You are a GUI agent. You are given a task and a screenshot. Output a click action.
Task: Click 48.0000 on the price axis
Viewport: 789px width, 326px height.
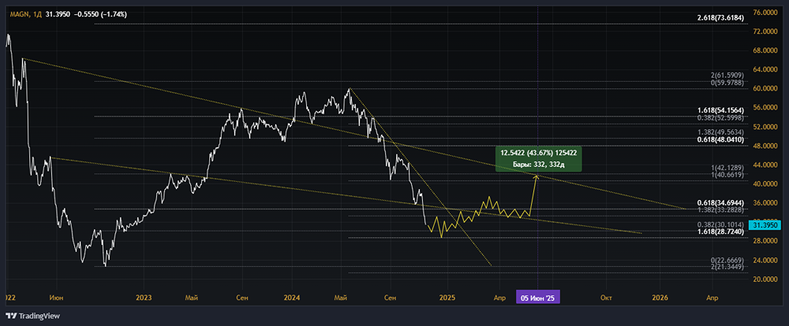767,146
